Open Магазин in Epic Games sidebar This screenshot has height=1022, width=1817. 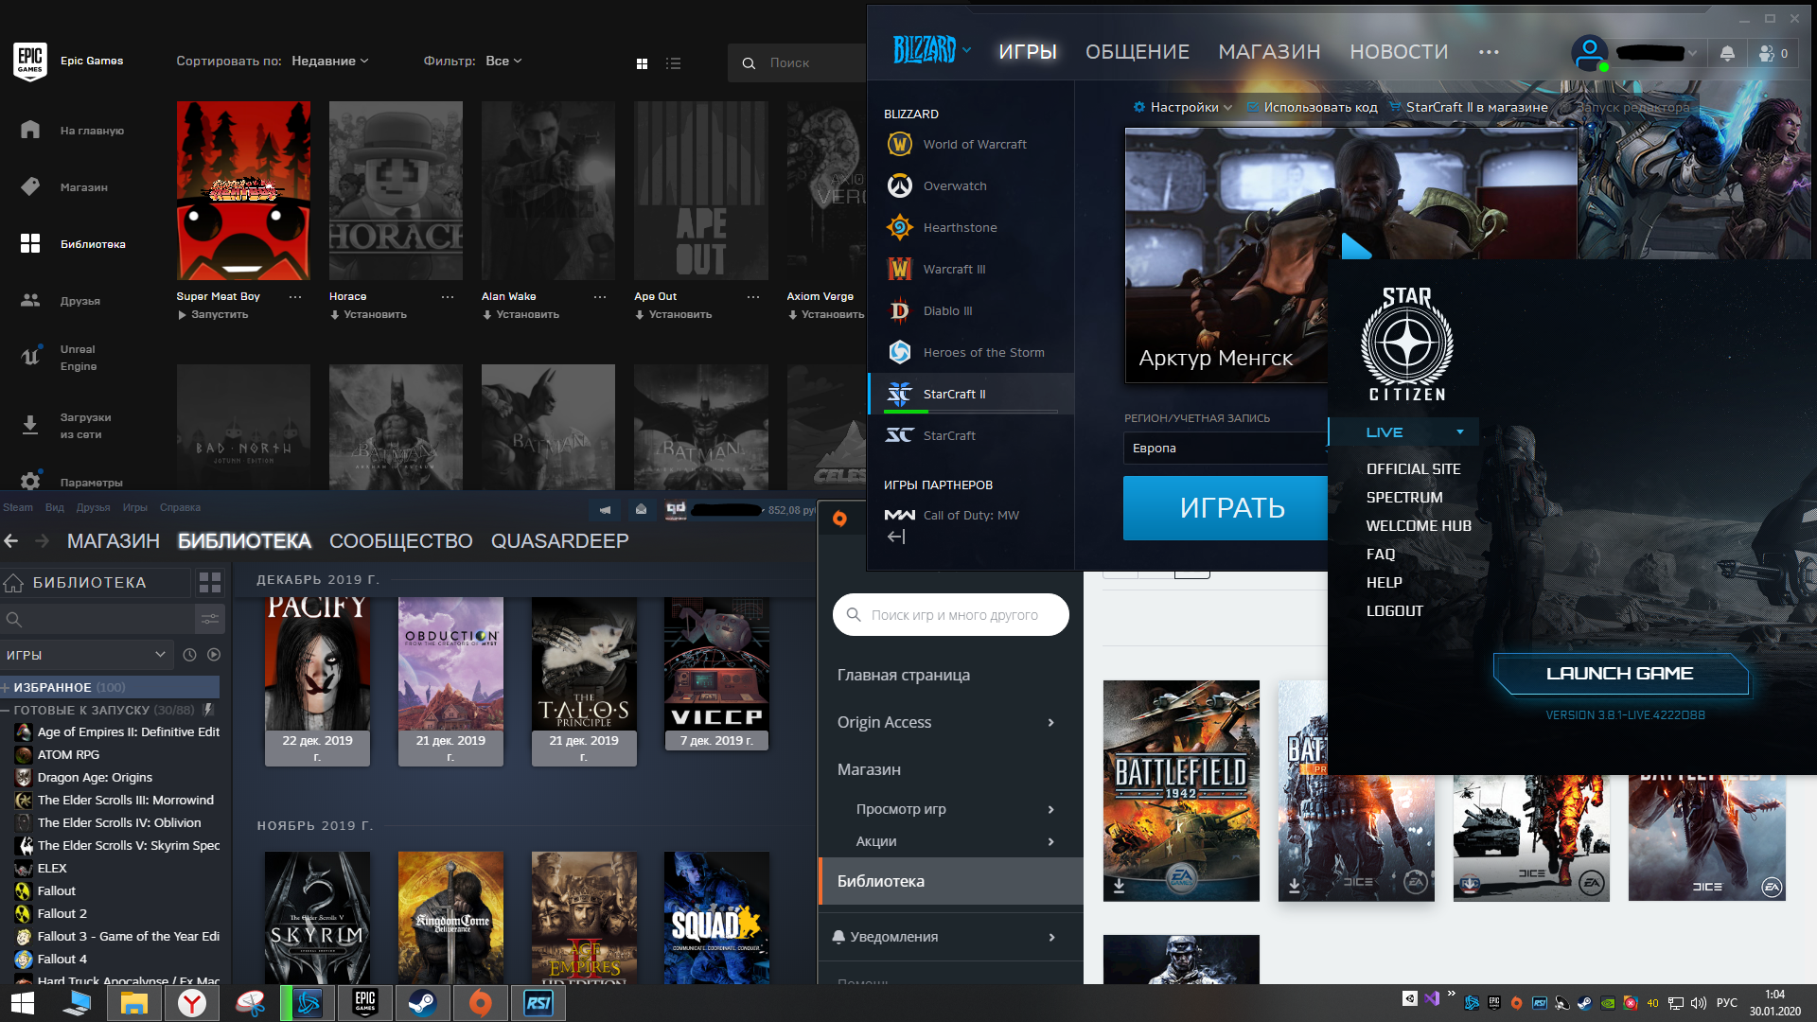point(83,187)
